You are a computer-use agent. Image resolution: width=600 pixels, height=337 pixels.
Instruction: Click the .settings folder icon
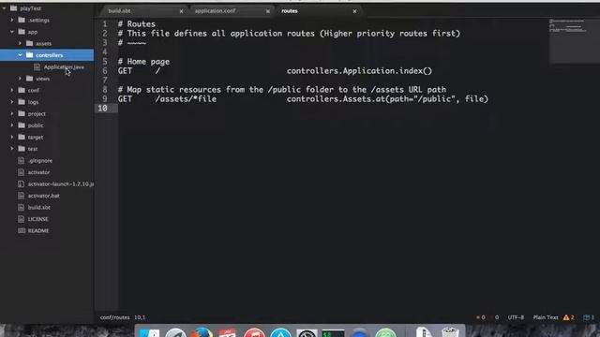point(22,20)
